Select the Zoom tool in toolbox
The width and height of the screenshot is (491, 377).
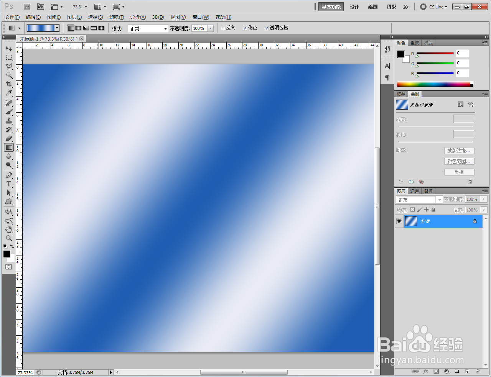pos(9,238)
